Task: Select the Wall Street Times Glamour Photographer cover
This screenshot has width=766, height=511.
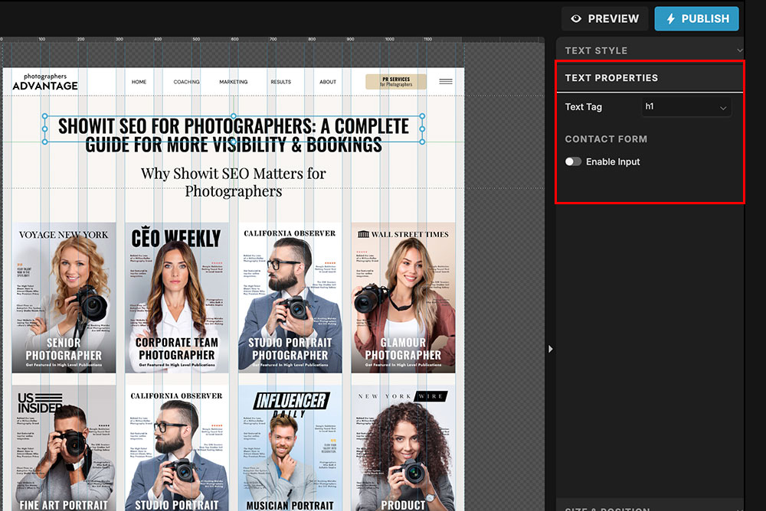Action: click(x=403, y=298)
